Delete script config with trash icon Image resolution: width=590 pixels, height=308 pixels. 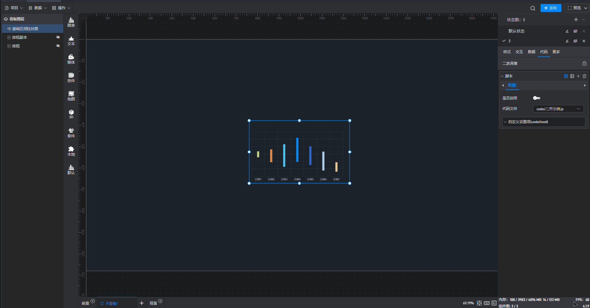tap(584, 76)
